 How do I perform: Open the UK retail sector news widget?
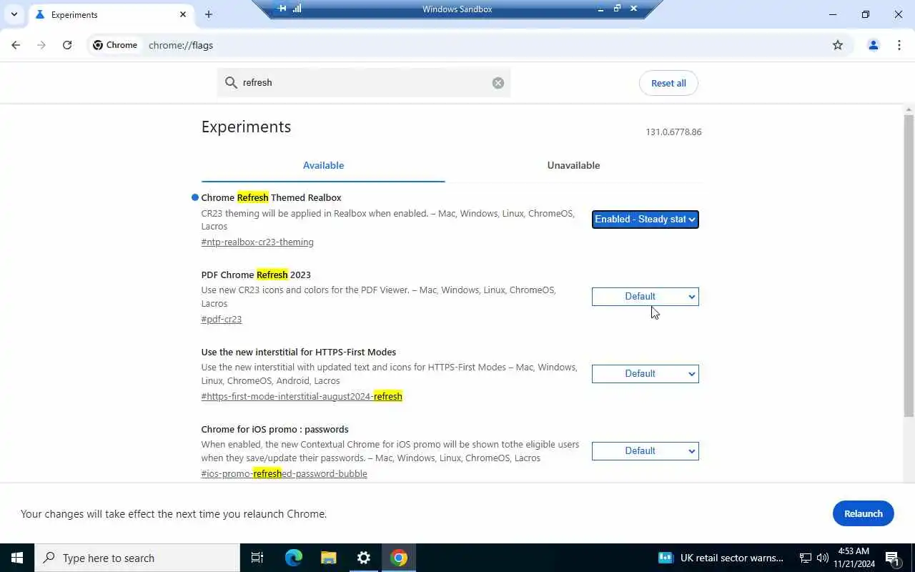click(x=721, y=558)
